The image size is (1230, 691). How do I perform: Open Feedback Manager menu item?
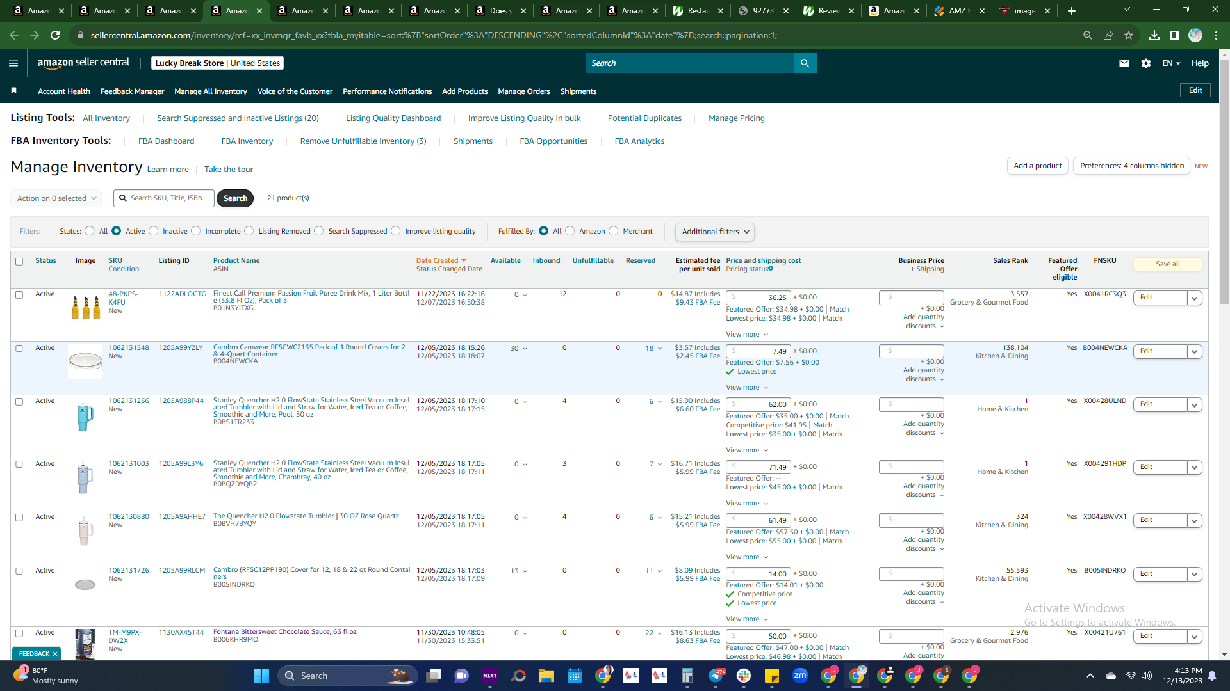pos(132,91)
